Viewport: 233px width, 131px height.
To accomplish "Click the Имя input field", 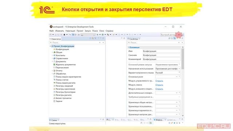I will coord(162,51).
